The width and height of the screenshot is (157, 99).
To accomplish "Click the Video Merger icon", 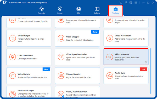I will 13,38.
